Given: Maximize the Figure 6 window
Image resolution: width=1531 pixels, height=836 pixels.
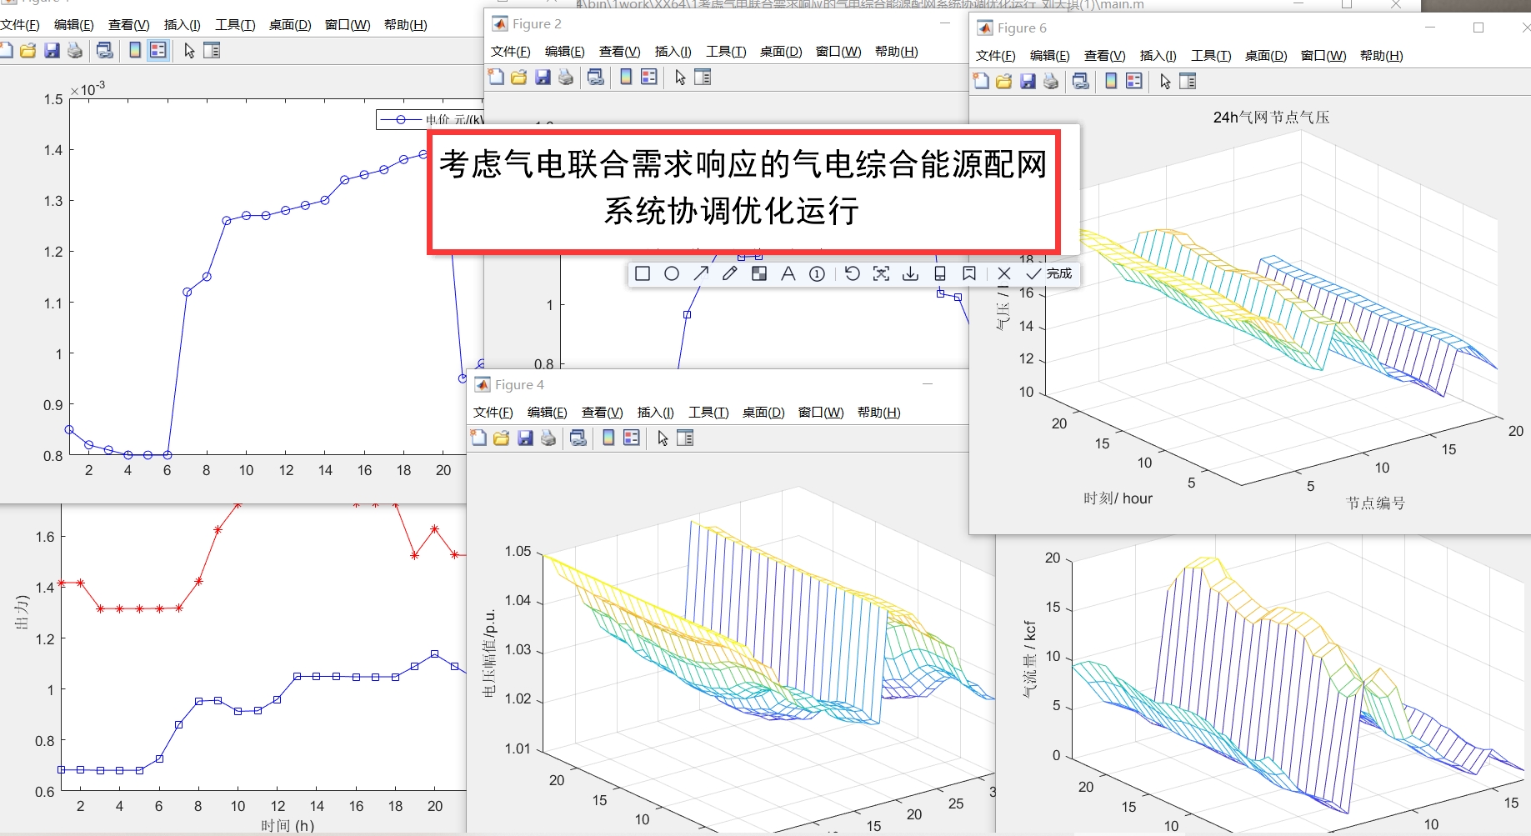Looking at the screenshot, I should click(1478, 28).
